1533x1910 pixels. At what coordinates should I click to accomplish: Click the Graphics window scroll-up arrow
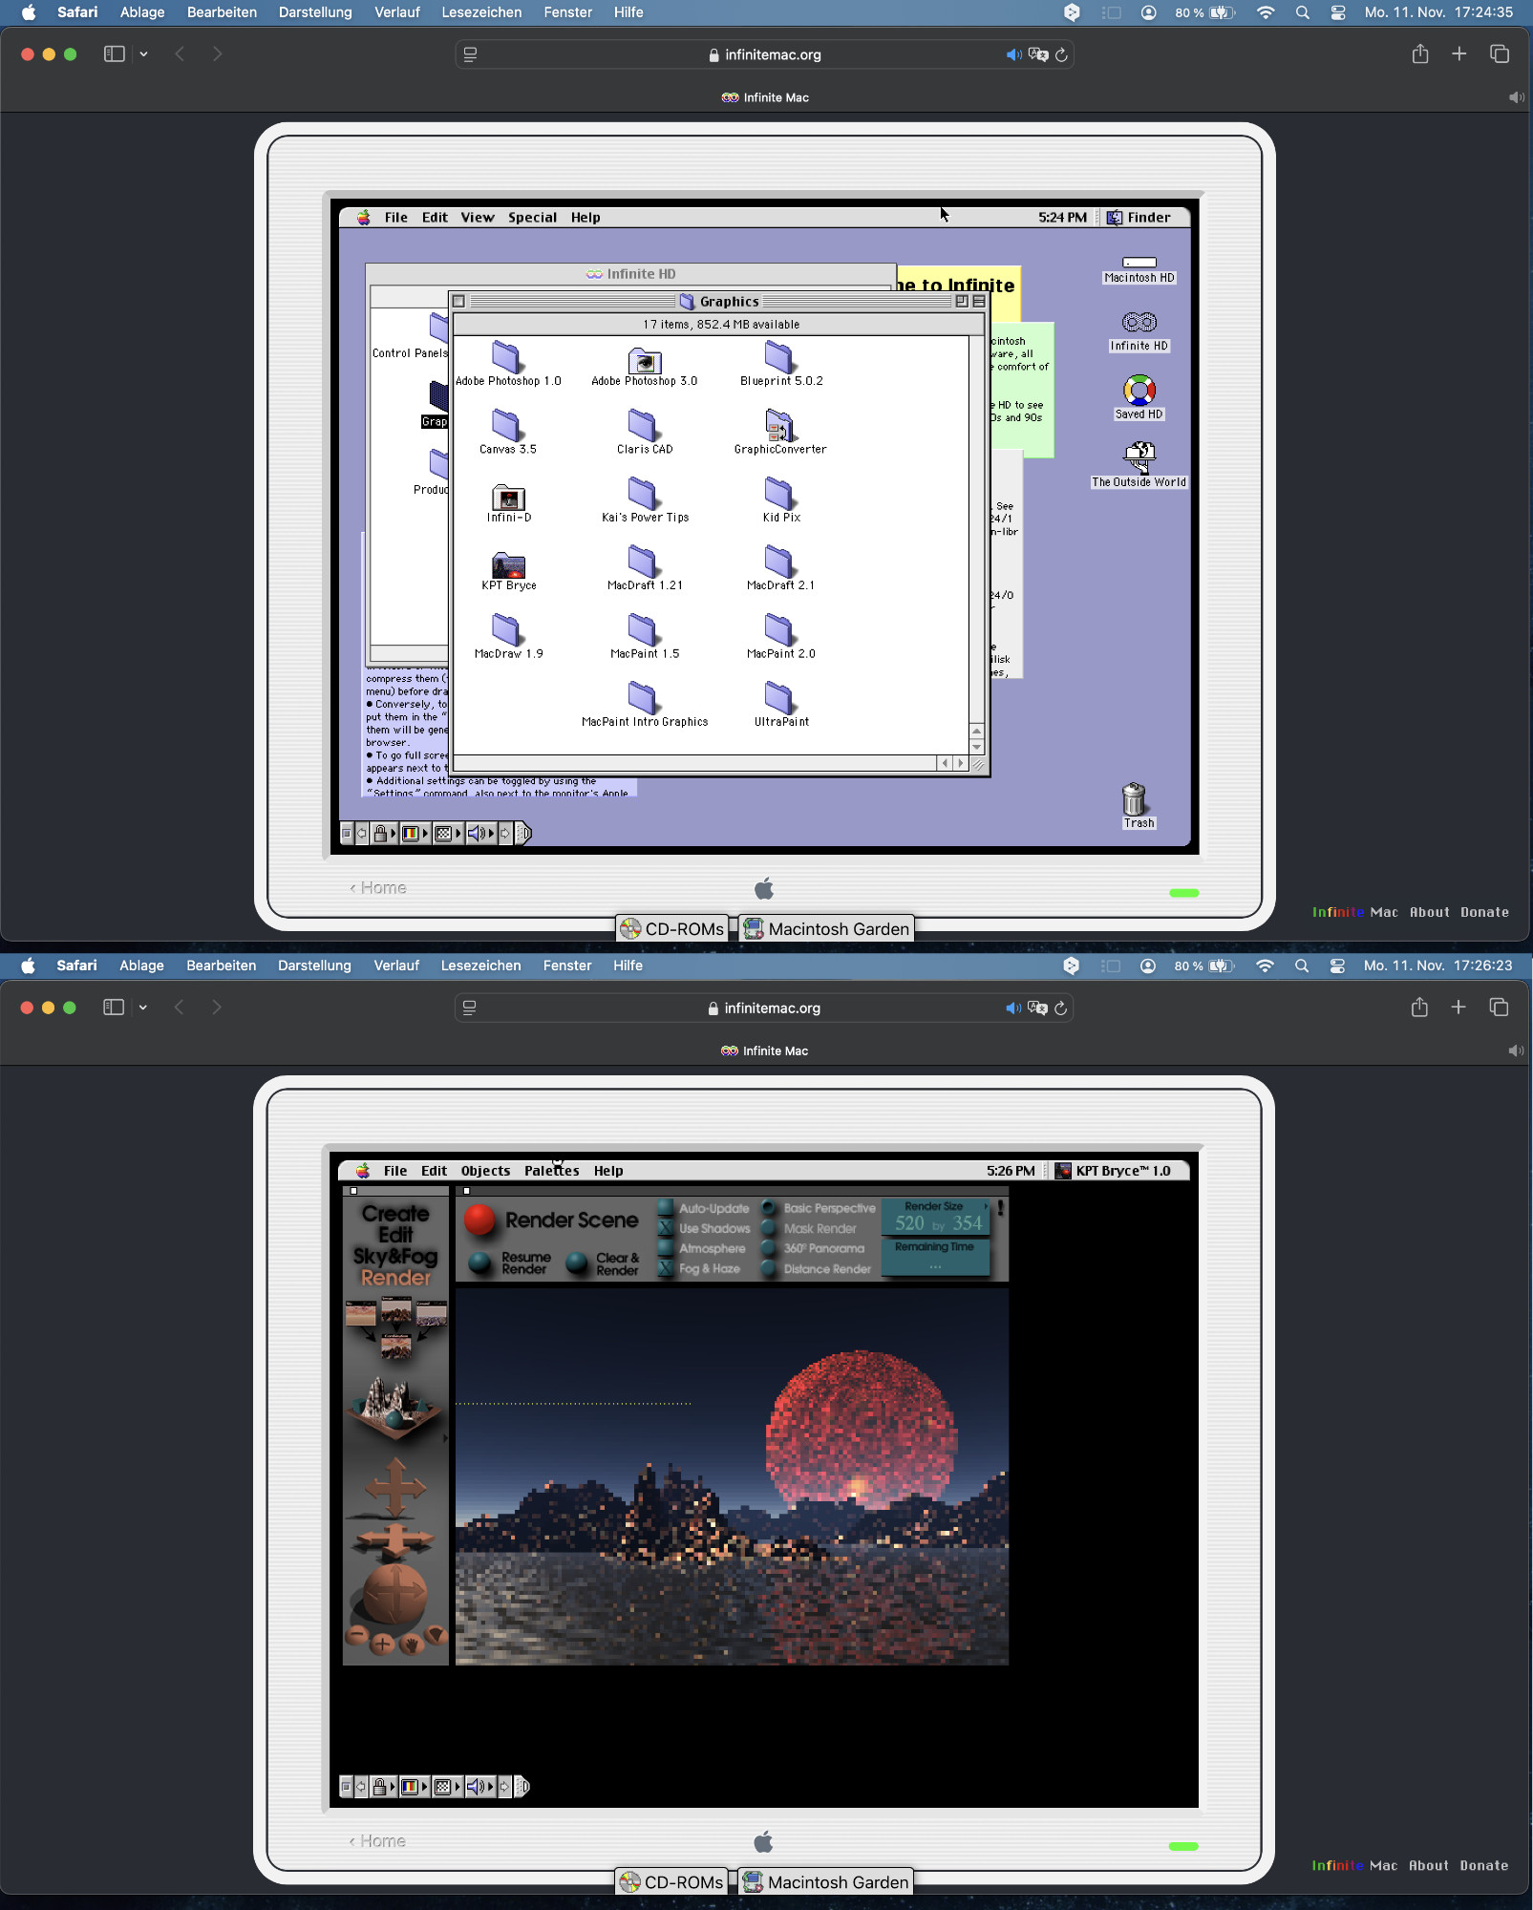(976, 732)
